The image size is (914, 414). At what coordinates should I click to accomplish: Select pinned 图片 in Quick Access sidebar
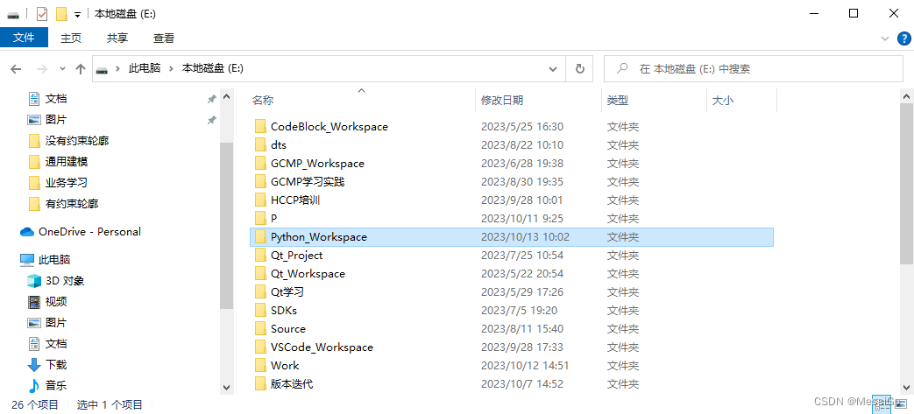[56, 120]
